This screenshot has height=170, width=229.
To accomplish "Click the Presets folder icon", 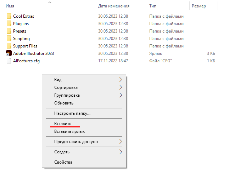I will [x=9, y=31].
